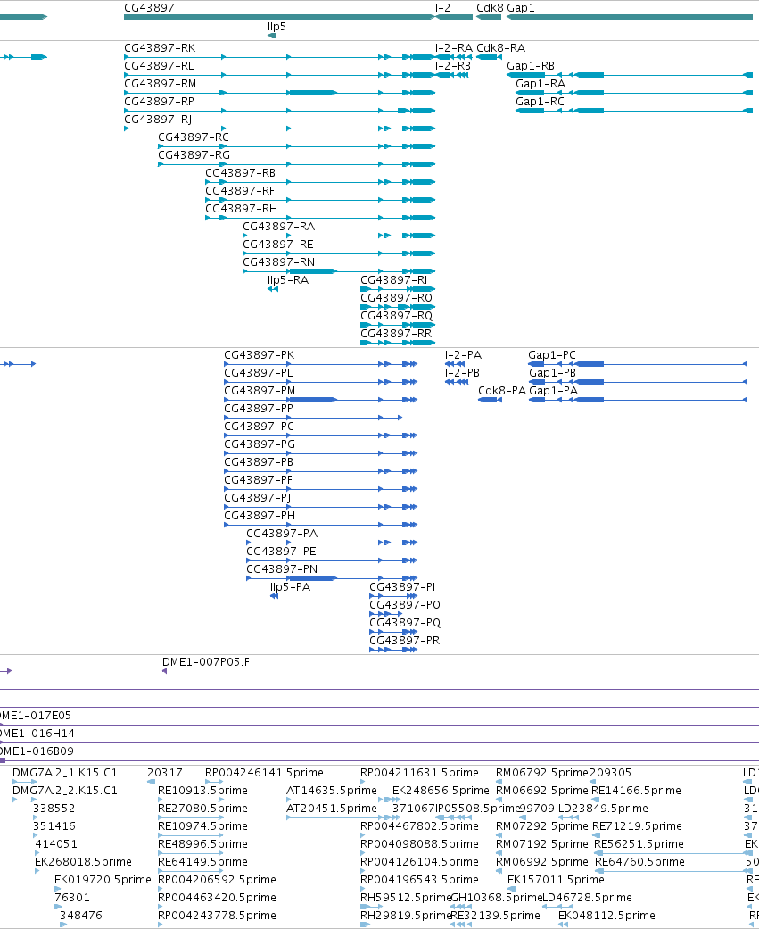Click transcript label CG43897-RN

pos(279,261)
